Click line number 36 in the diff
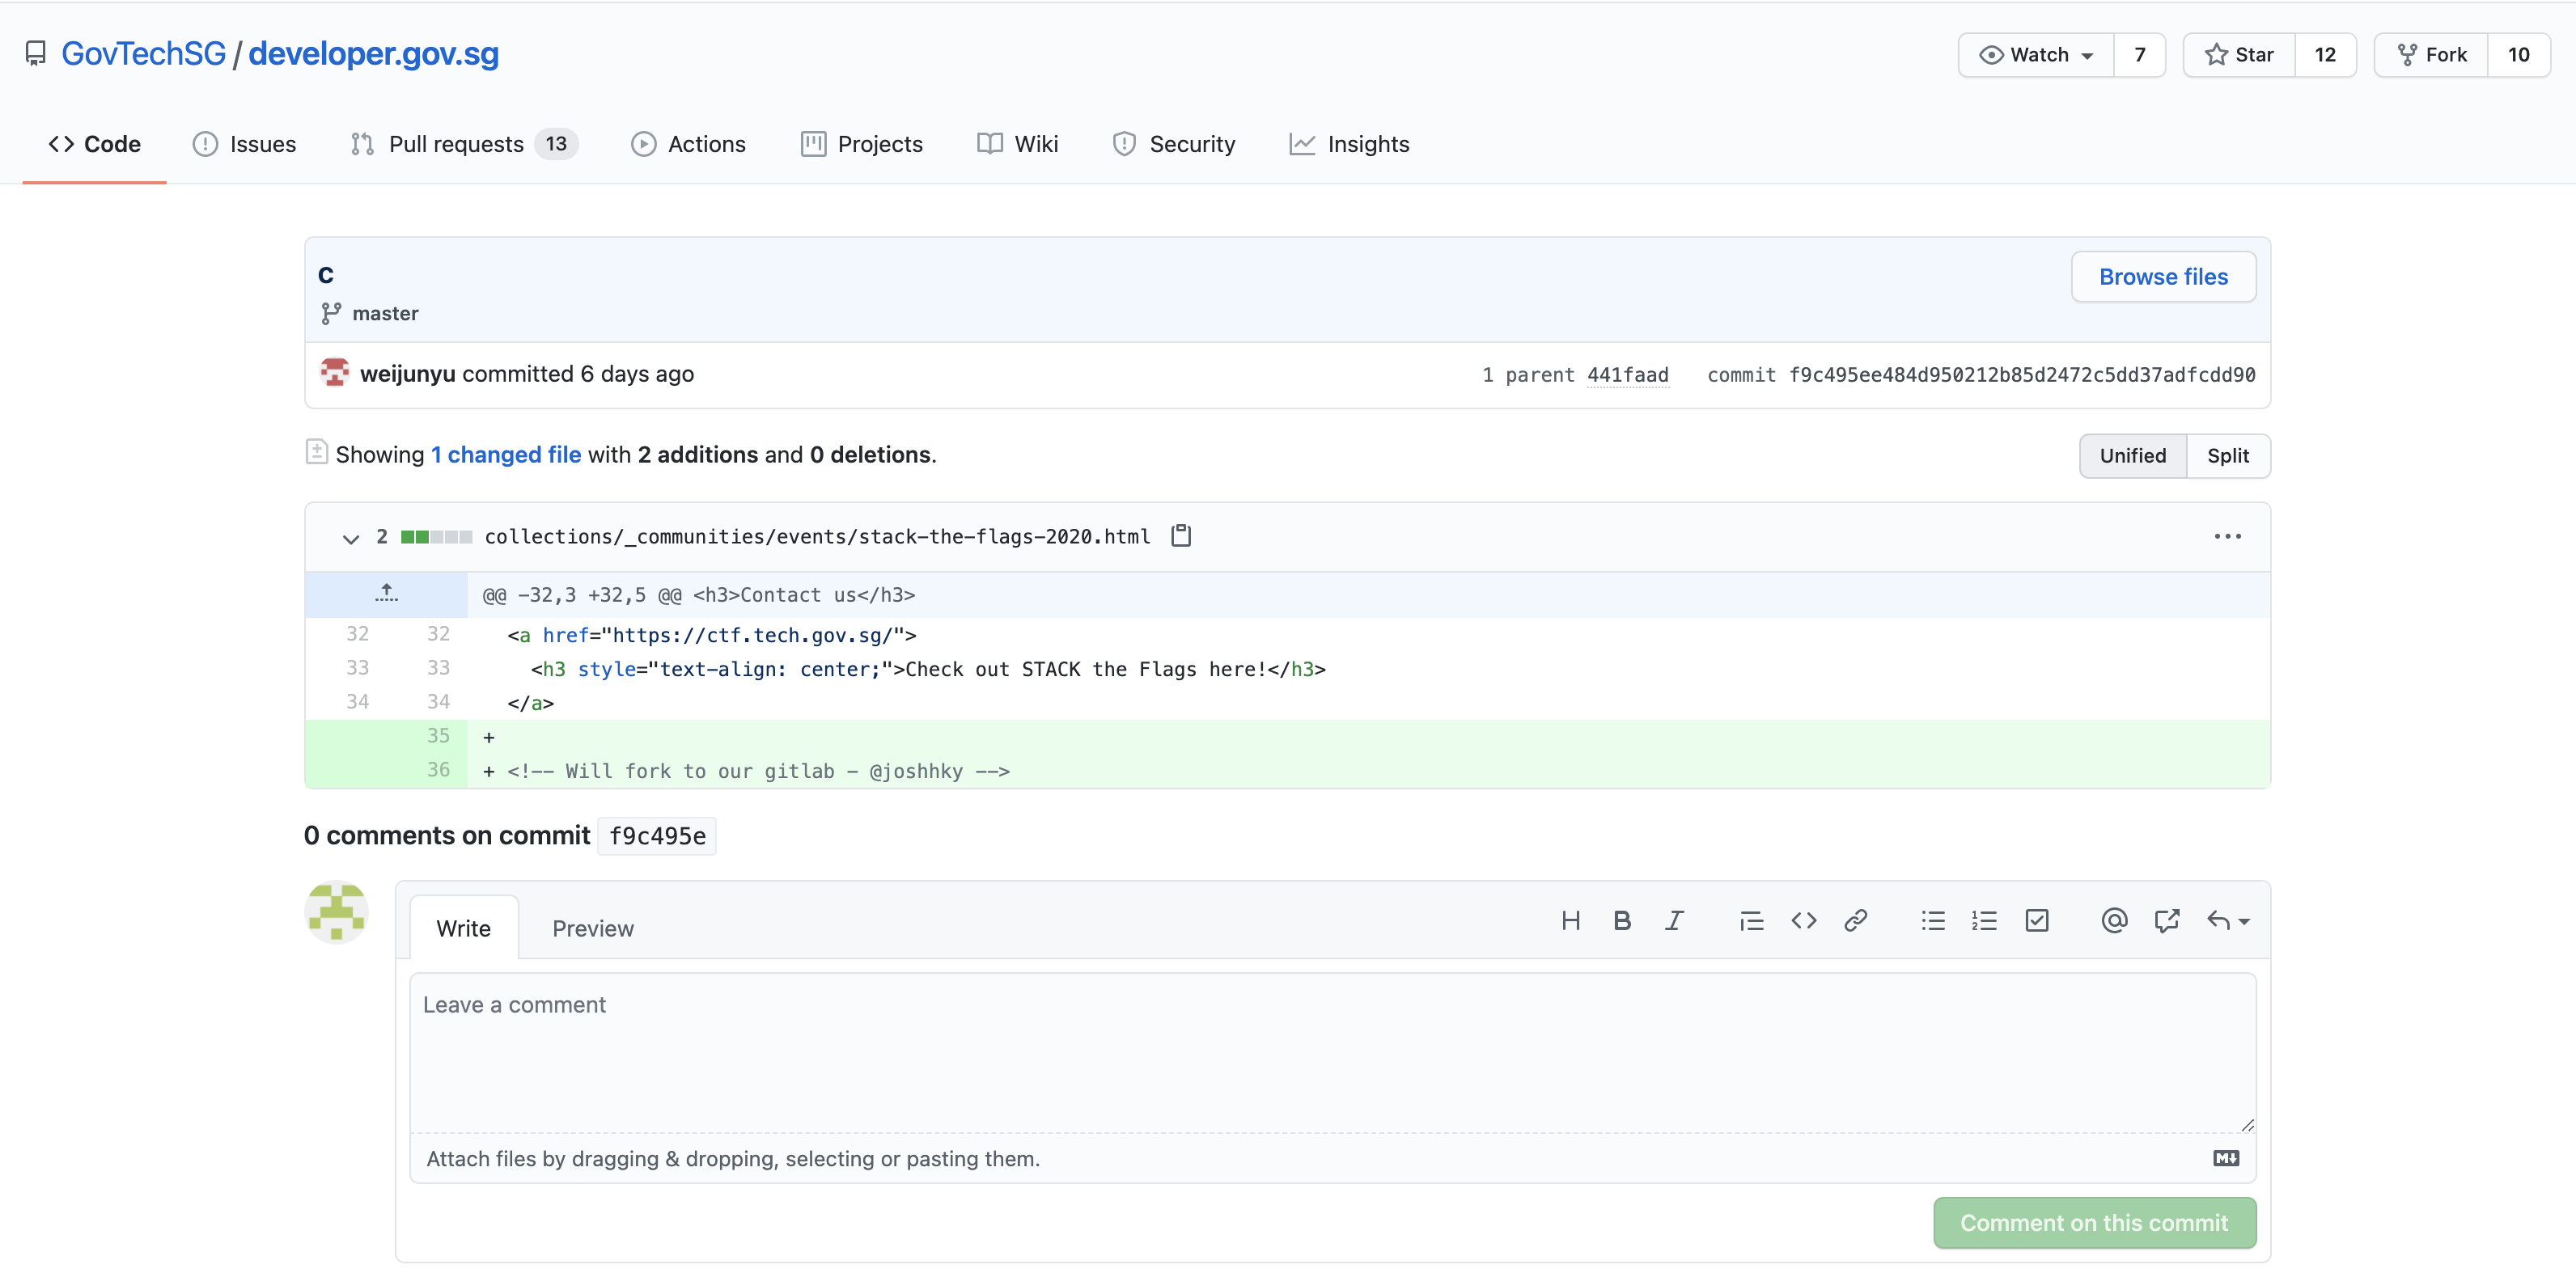 [x=438, y=770]
